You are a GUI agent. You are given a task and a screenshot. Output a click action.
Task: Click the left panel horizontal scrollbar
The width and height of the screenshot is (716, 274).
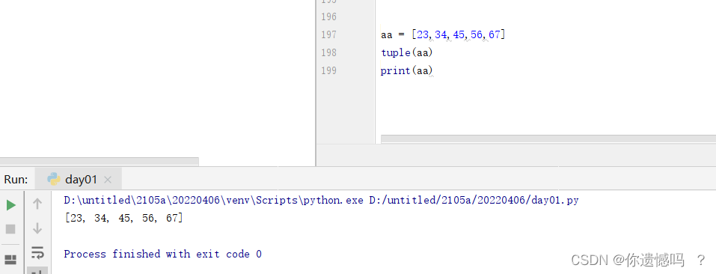[x=99, y=161]
